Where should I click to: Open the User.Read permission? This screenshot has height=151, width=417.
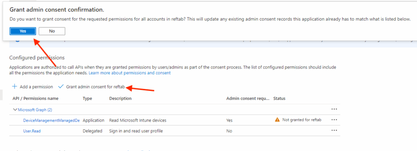(32, 131)
